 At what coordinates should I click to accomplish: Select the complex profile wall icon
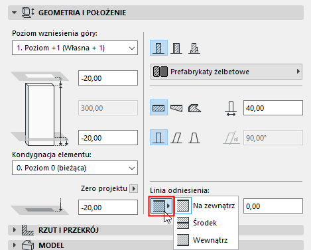coord(194,48)
